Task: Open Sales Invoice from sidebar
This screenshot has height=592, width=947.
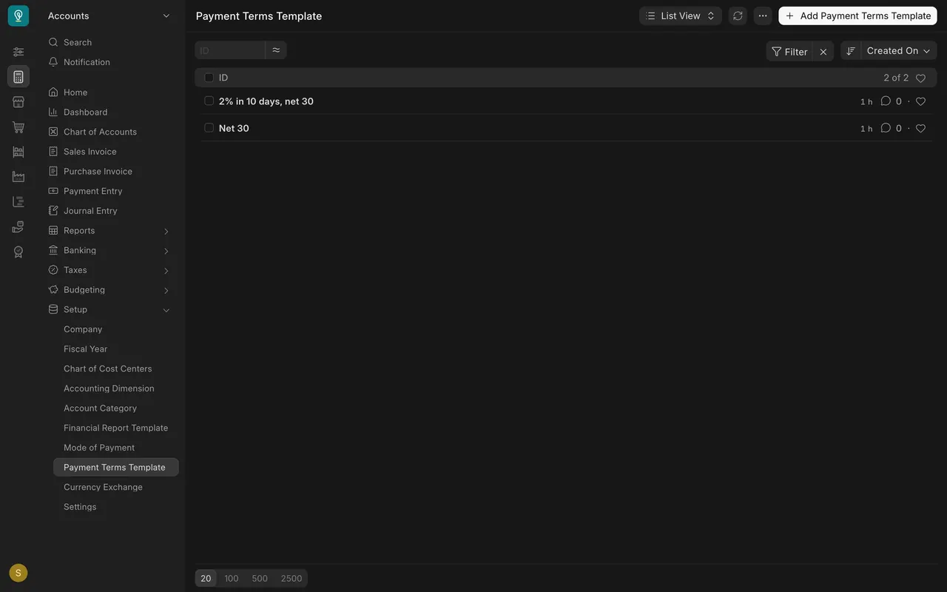Action: coord(90,152)
